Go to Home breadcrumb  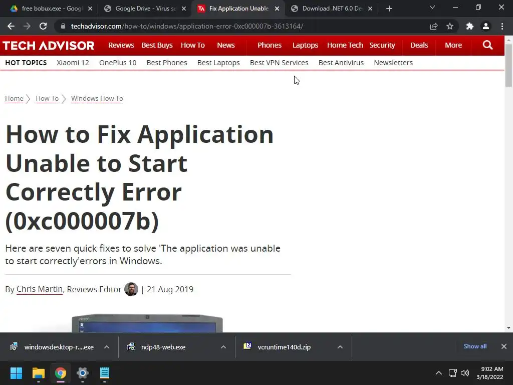[14, 99]
